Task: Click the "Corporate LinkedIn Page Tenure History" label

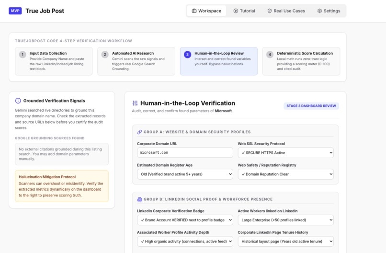Action: click(273, 232)
